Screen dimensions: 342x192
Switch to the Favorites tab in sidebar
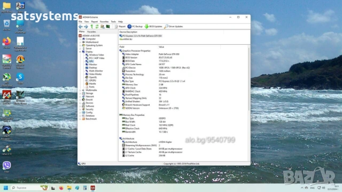[x=91, y=32]
